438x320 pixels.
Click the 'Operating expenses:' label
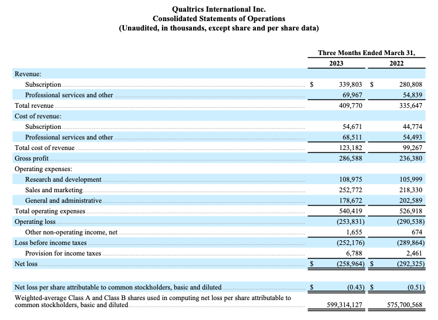click(x=43, y=169)
